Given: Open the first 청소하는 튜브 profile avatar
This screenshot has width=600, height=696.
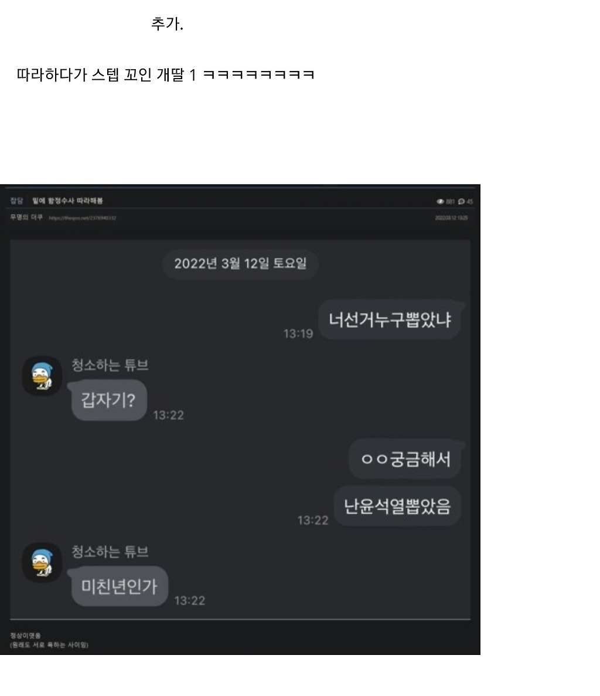Looking at the screenshot, I should coord(42,375).
